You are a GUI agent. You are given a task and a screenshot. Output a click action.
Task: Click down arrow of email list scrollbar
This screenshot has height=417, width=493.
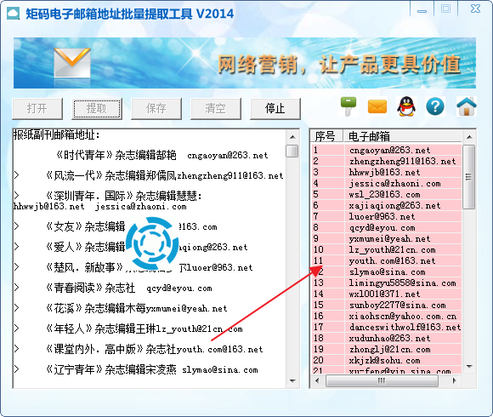tap(469, 366)
